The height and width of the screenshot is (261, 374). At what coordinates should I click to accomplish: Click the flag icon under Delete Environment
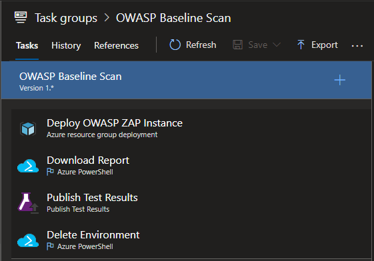tap(50, 246)
